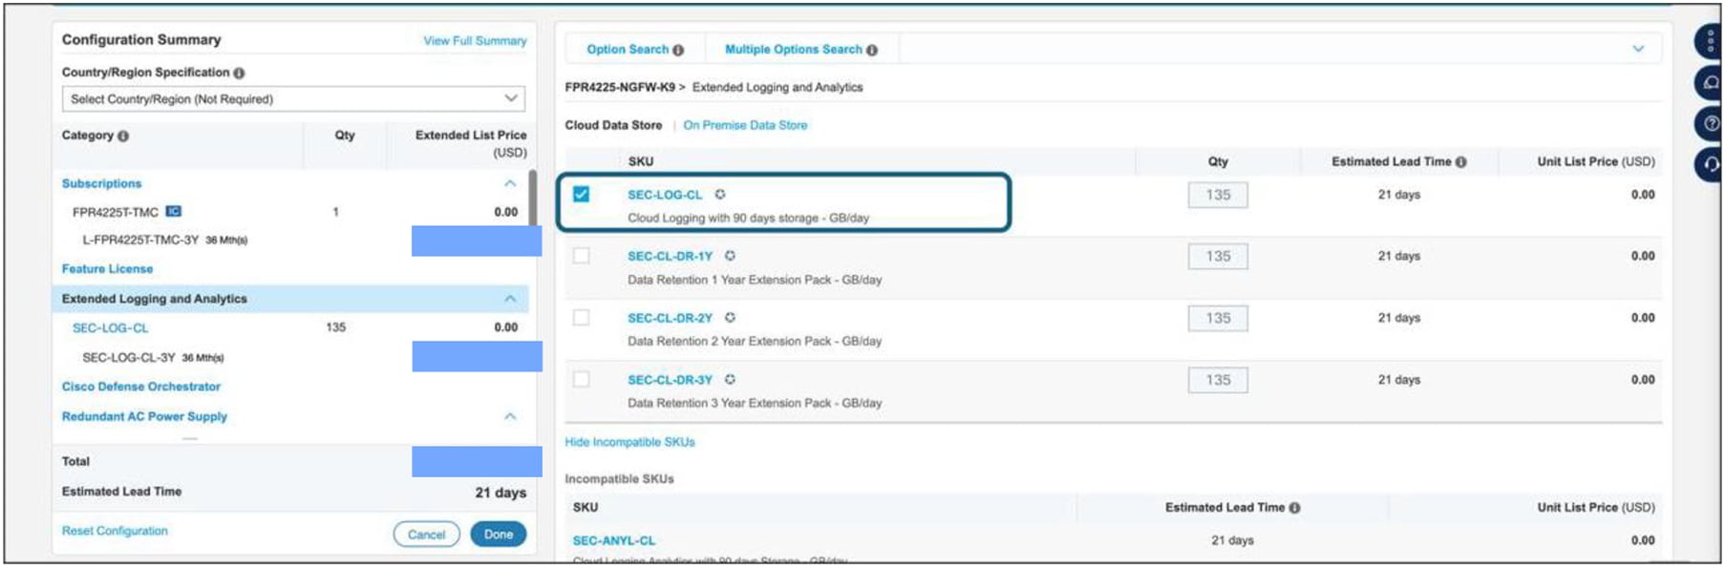Viewport: 1725px width, 568px height.
Task: Open the SEC-LOG-CL SKU link in table
Action: click(x=665, y=195)
